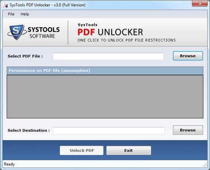Click the Unlock PDF button
The height and width of the screenshot is (170, 210).
pos(82,150)
